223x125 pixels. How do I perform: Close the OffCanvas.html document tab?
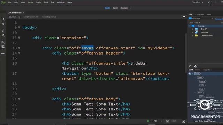point(23,12)
